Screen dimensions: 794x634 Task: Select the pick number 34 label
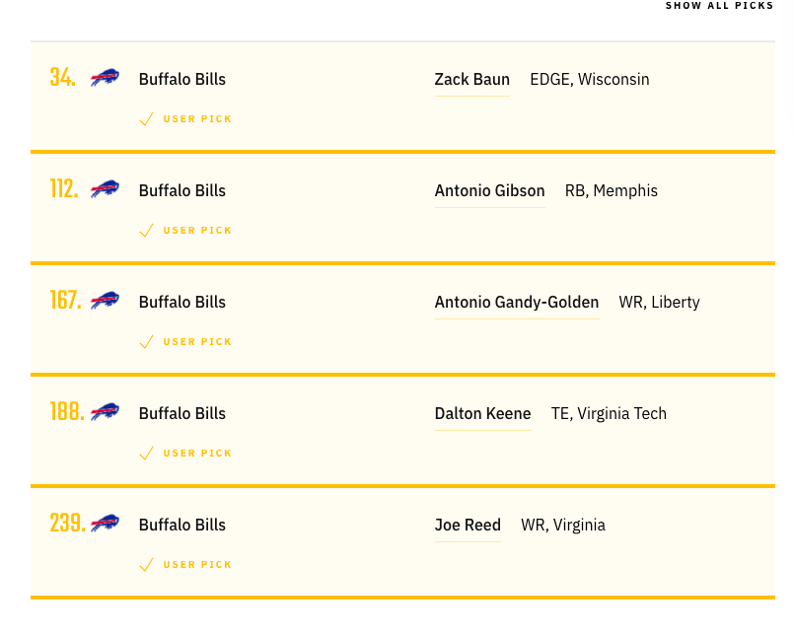click(x=63, y=78)
